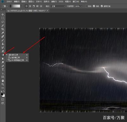Viewport: 127px width, 122px height.
Task: Reset default foreground and background colors
Action: pyautogui.click(x=1, y=91)
